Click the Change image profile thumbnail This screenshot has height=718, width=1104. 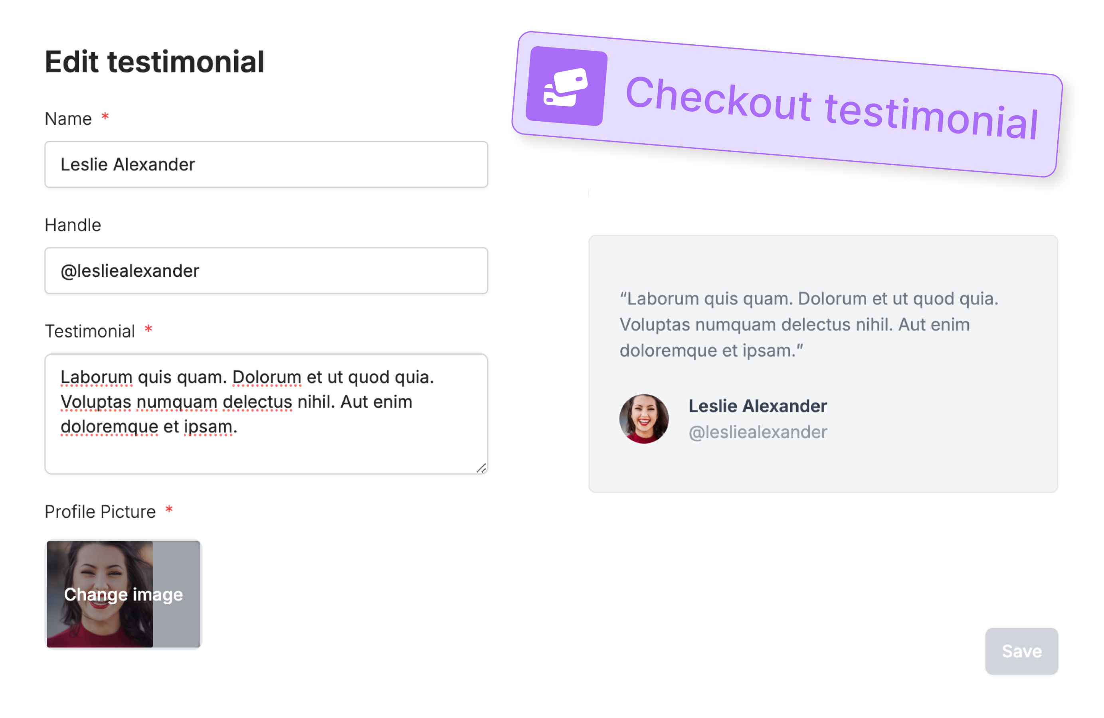123,595
